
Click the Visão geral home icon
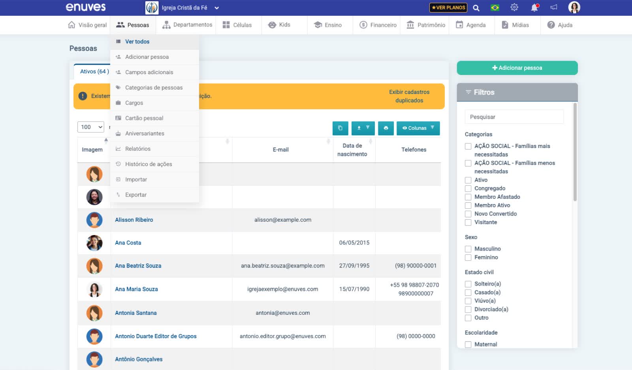71,25
